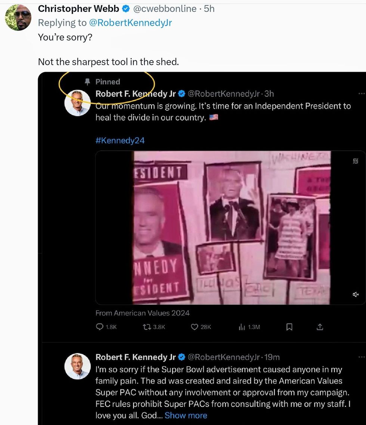Click Christopher Webb's profile avatar
This screenshot has width=366, height=425.
coord(18,18)
